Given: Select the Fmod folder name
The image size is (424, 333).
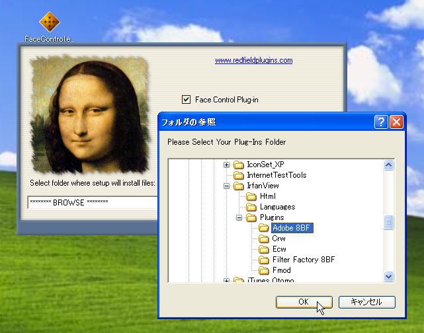Looking at the screenshot, I should tap(282, 270).
